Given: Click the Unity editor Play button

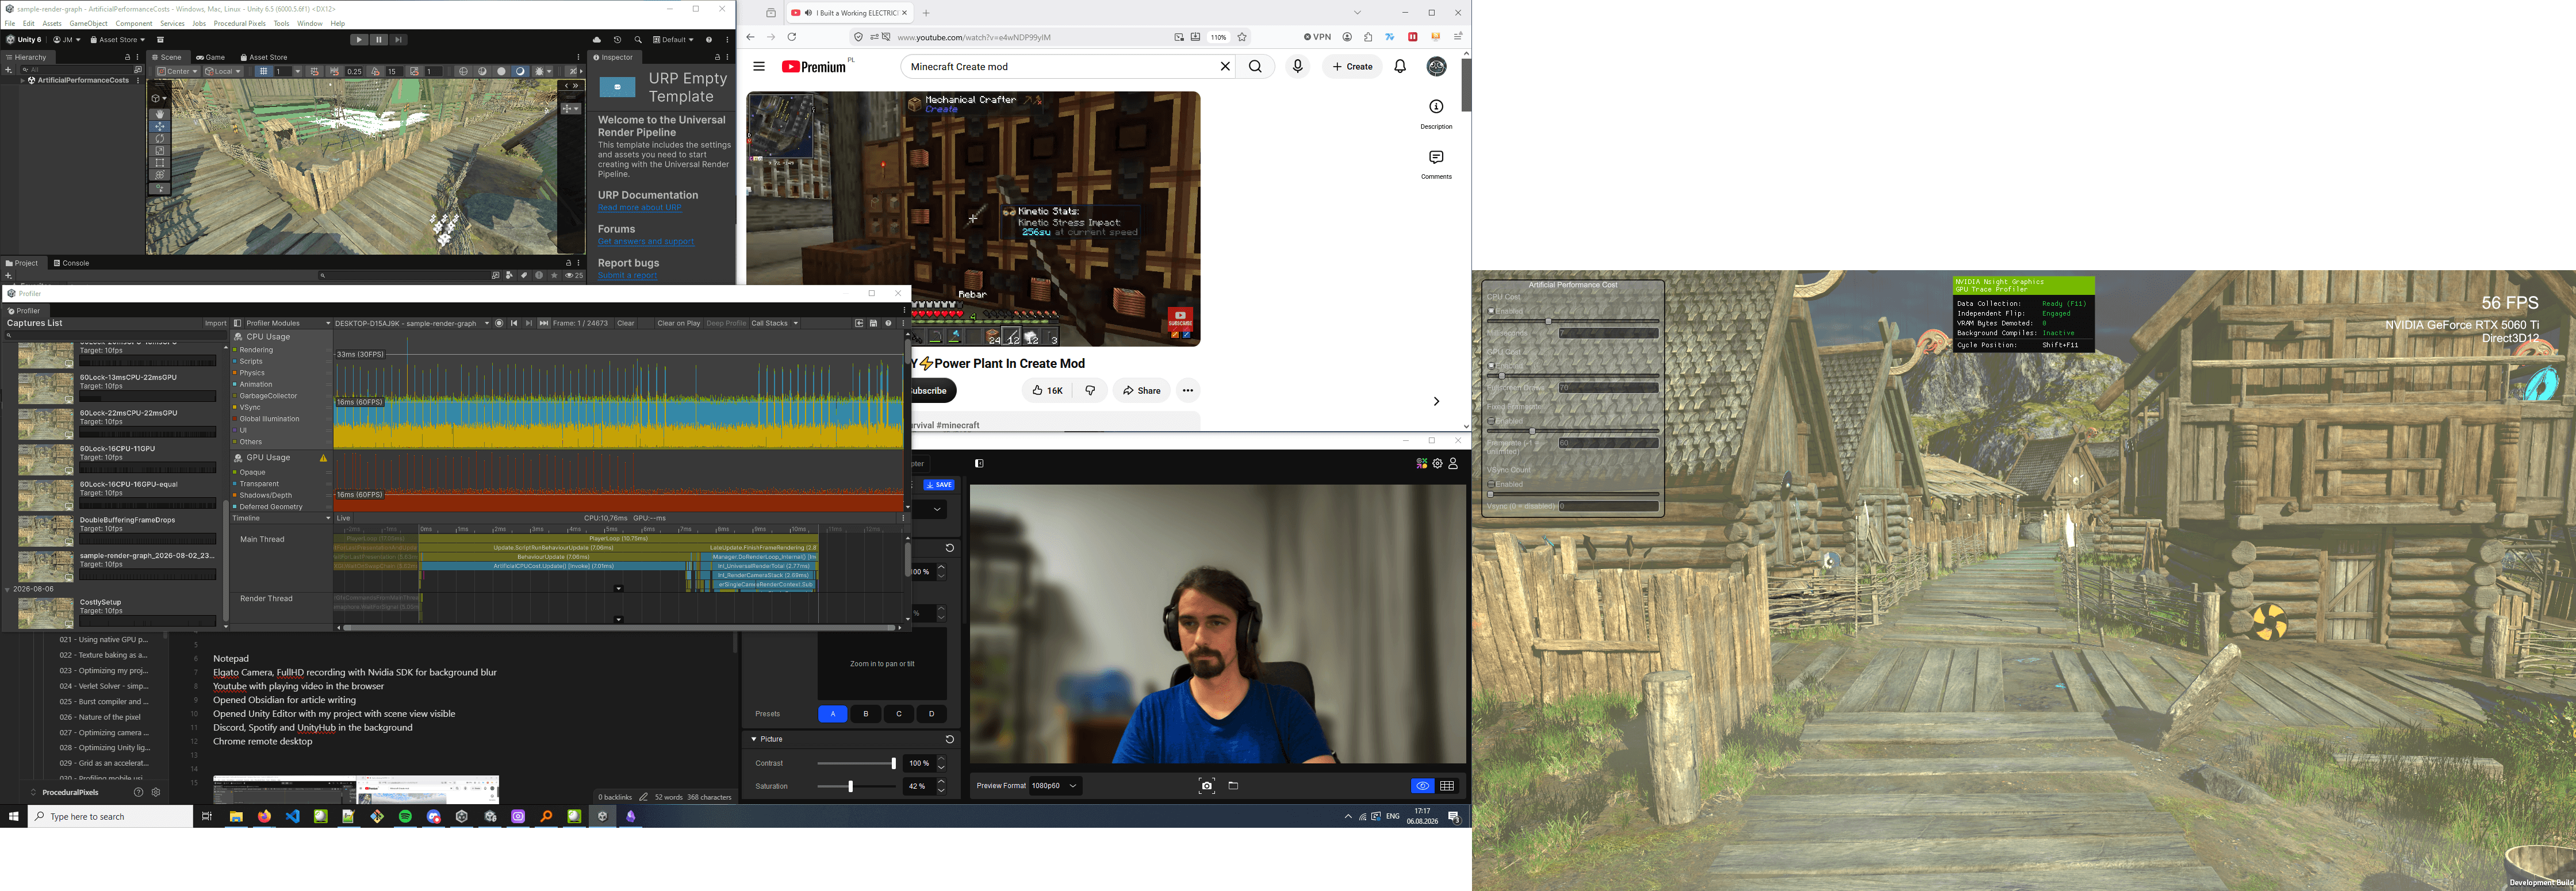Looking at the screenshot, I should [359, 40].
